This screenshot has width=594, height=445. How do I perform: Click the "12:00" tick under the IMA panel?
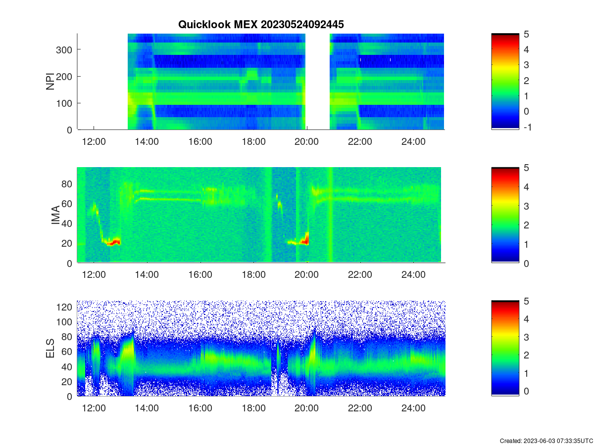click(x=94, y=275)
